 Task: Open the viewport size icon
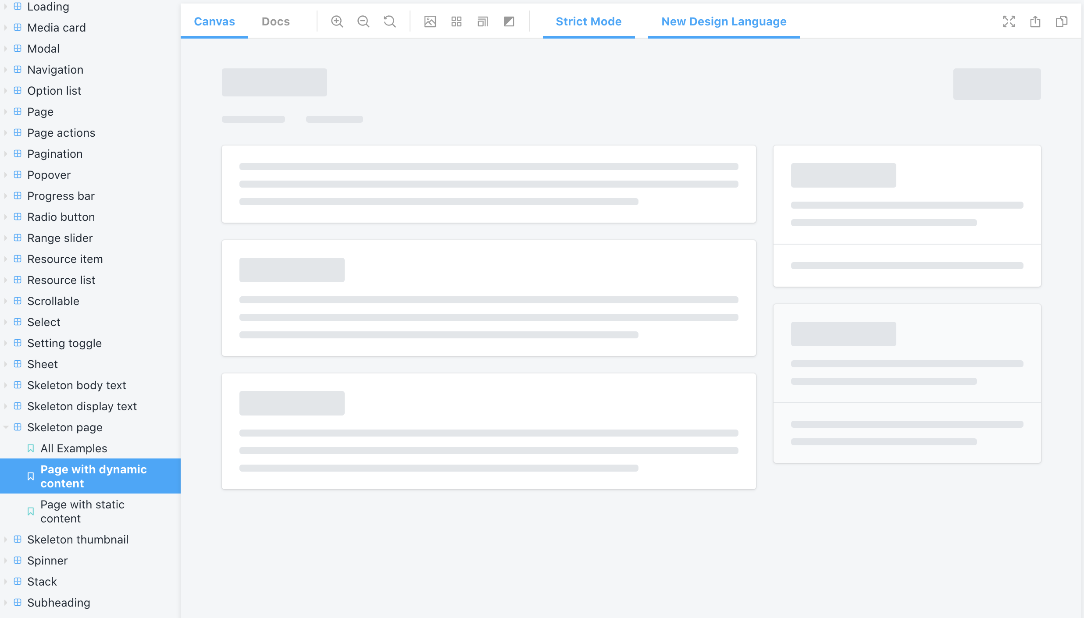tap(483, 21)
